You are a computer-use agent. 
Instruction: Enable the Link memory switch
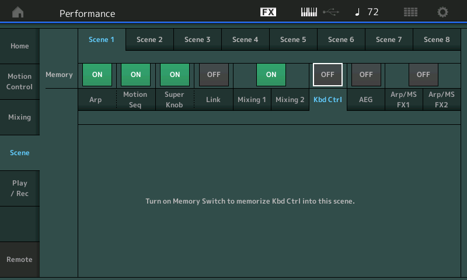[x=214, y=75]
